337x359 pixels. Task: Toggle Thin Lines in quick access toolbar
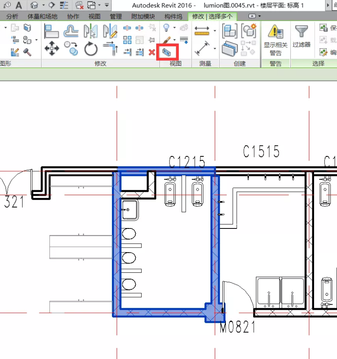64,5
